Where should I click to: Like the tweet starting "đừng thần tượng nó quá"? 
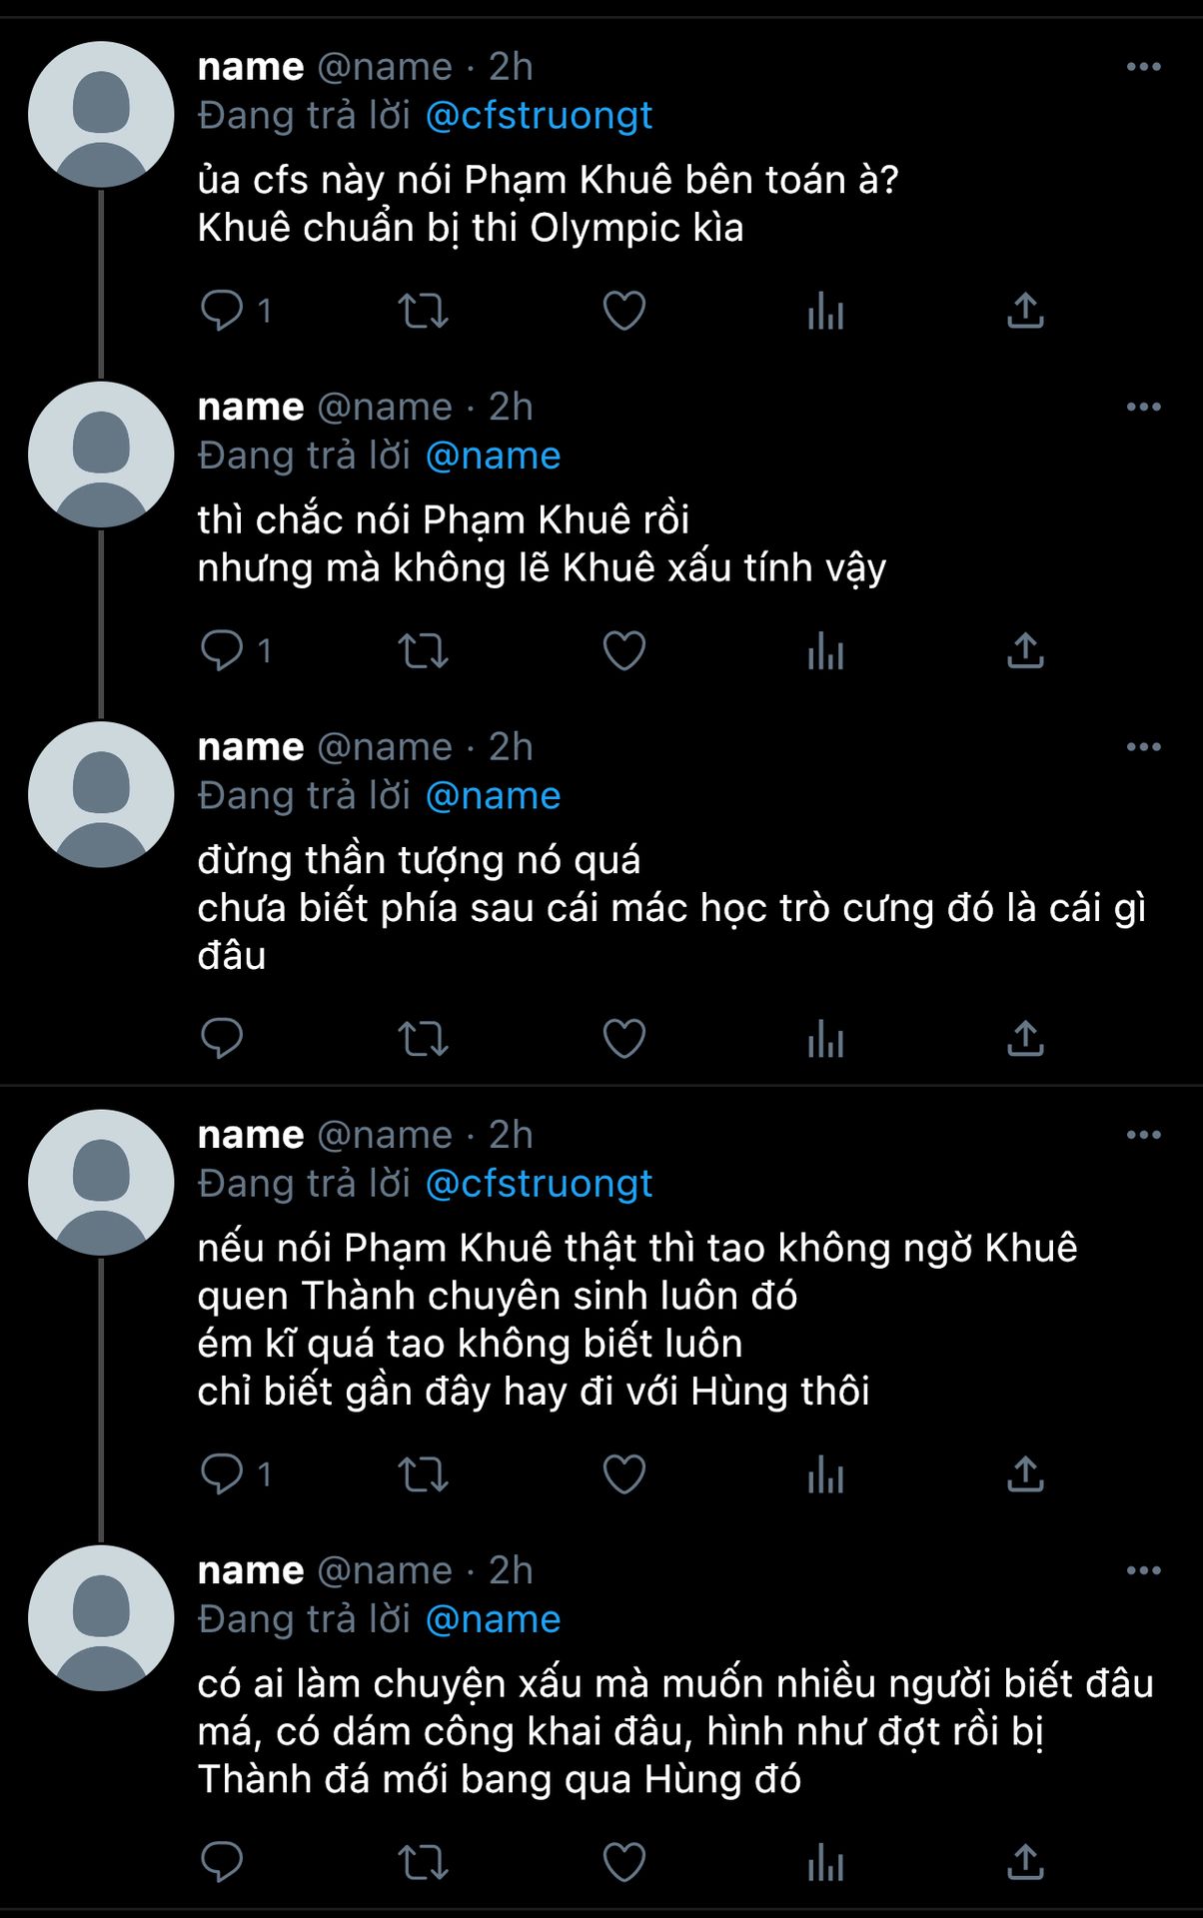624,1039
